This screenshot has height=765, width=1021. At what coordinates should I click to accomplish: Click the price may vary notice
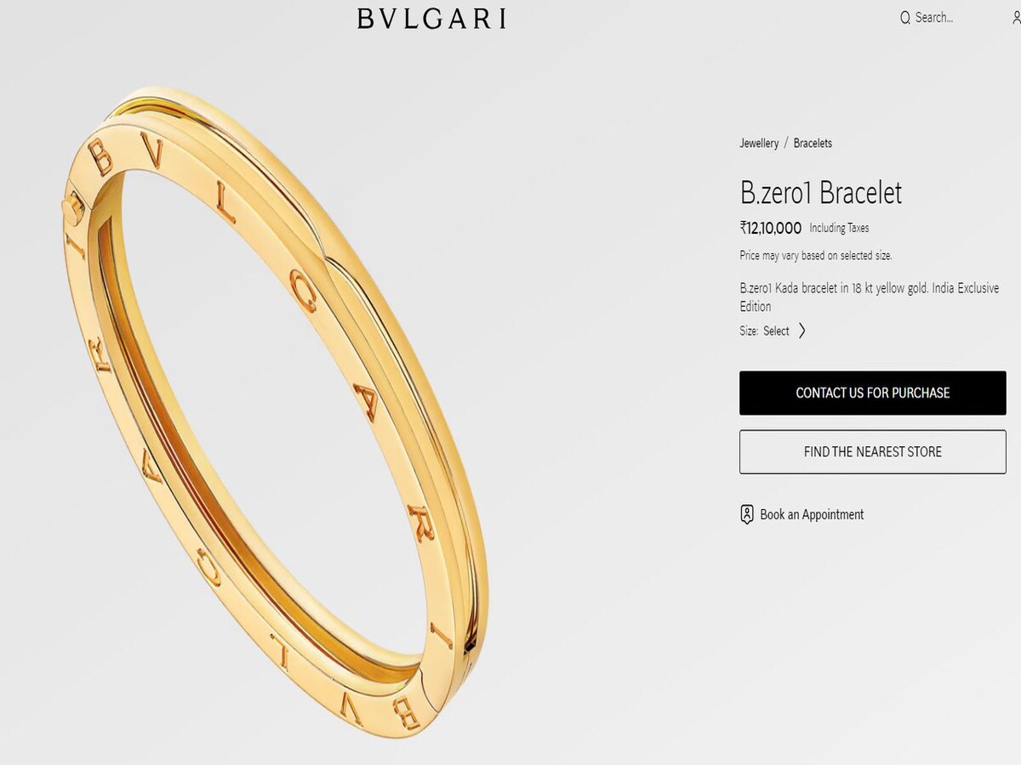pyautogui.click(x=816, y=255)
